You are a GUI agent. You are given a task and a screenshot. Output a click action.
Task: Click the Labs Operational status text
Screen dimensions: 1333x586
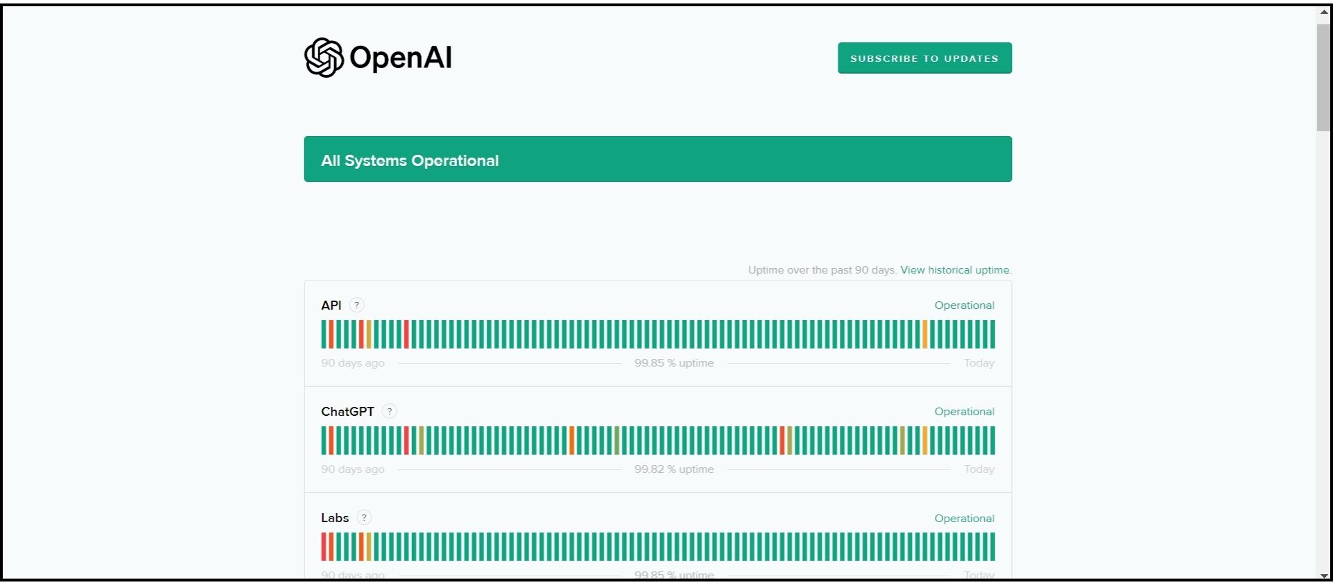tap(964, 519)
